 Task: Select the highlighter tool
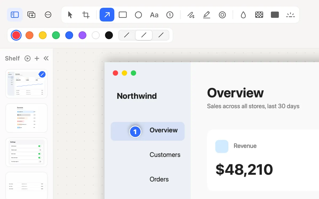pyautogui.click(x=207, y=15)
